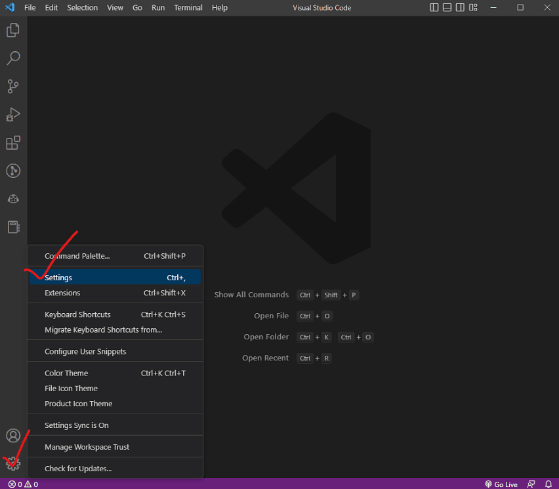Choose Command Palette... from menu
This screenshot has width=559, height=489.
tap(115, 256)
